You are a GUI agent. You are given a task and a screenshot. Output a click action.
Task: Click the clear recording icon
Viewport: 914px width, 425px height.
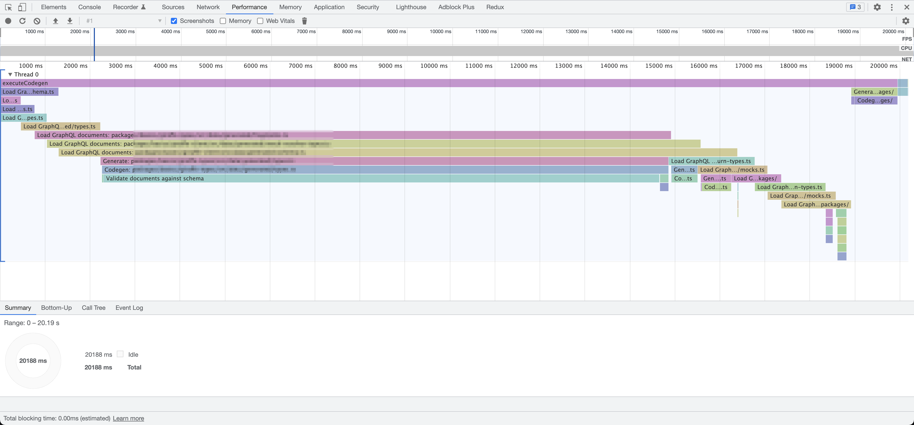coord(37,21)
